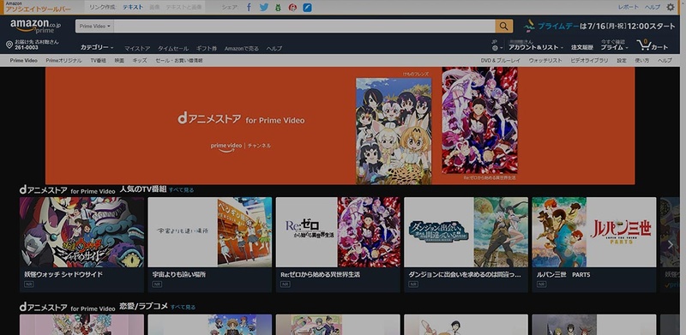
Task: Open タイムセール
Action: (x=173, y=49)
